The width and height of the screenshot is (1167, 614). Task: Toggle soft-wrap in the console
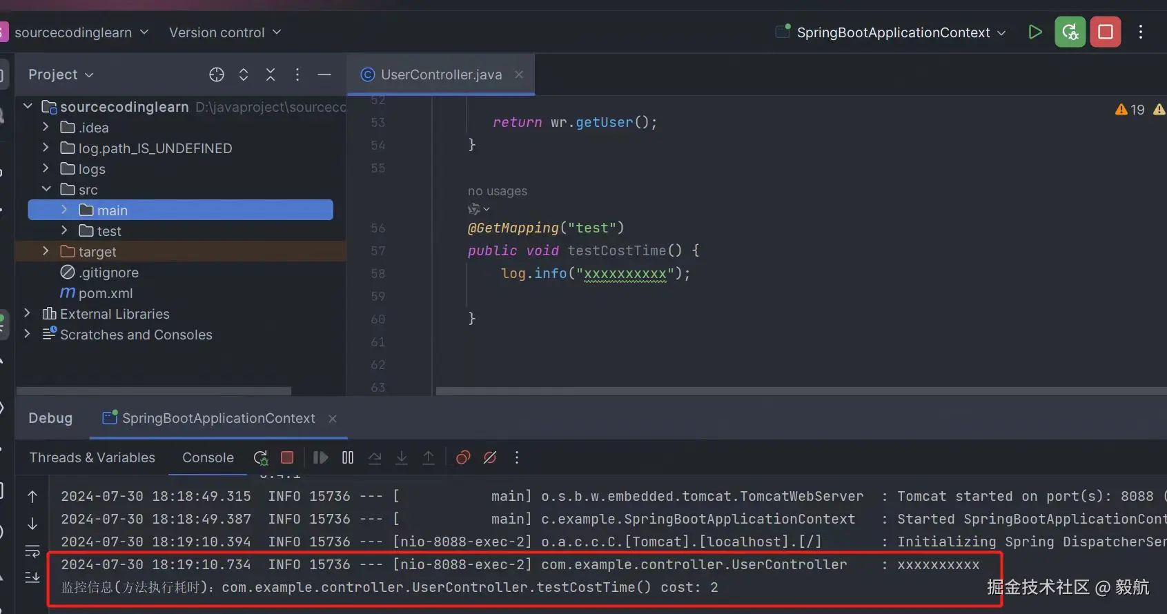click(32, 551)
